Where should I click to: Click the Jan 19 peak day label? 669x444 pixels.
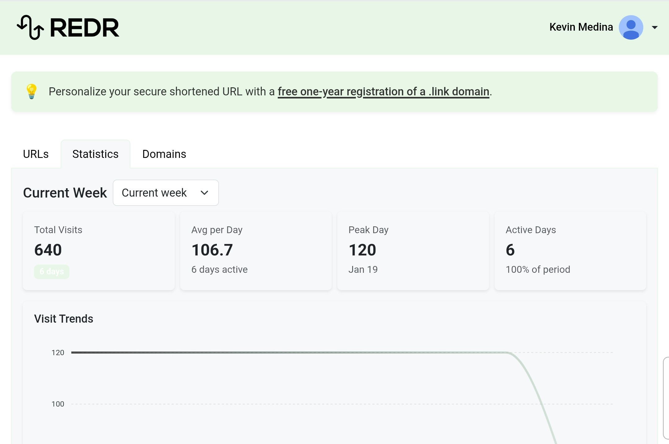pyautogui.click(x=363, y=269)
